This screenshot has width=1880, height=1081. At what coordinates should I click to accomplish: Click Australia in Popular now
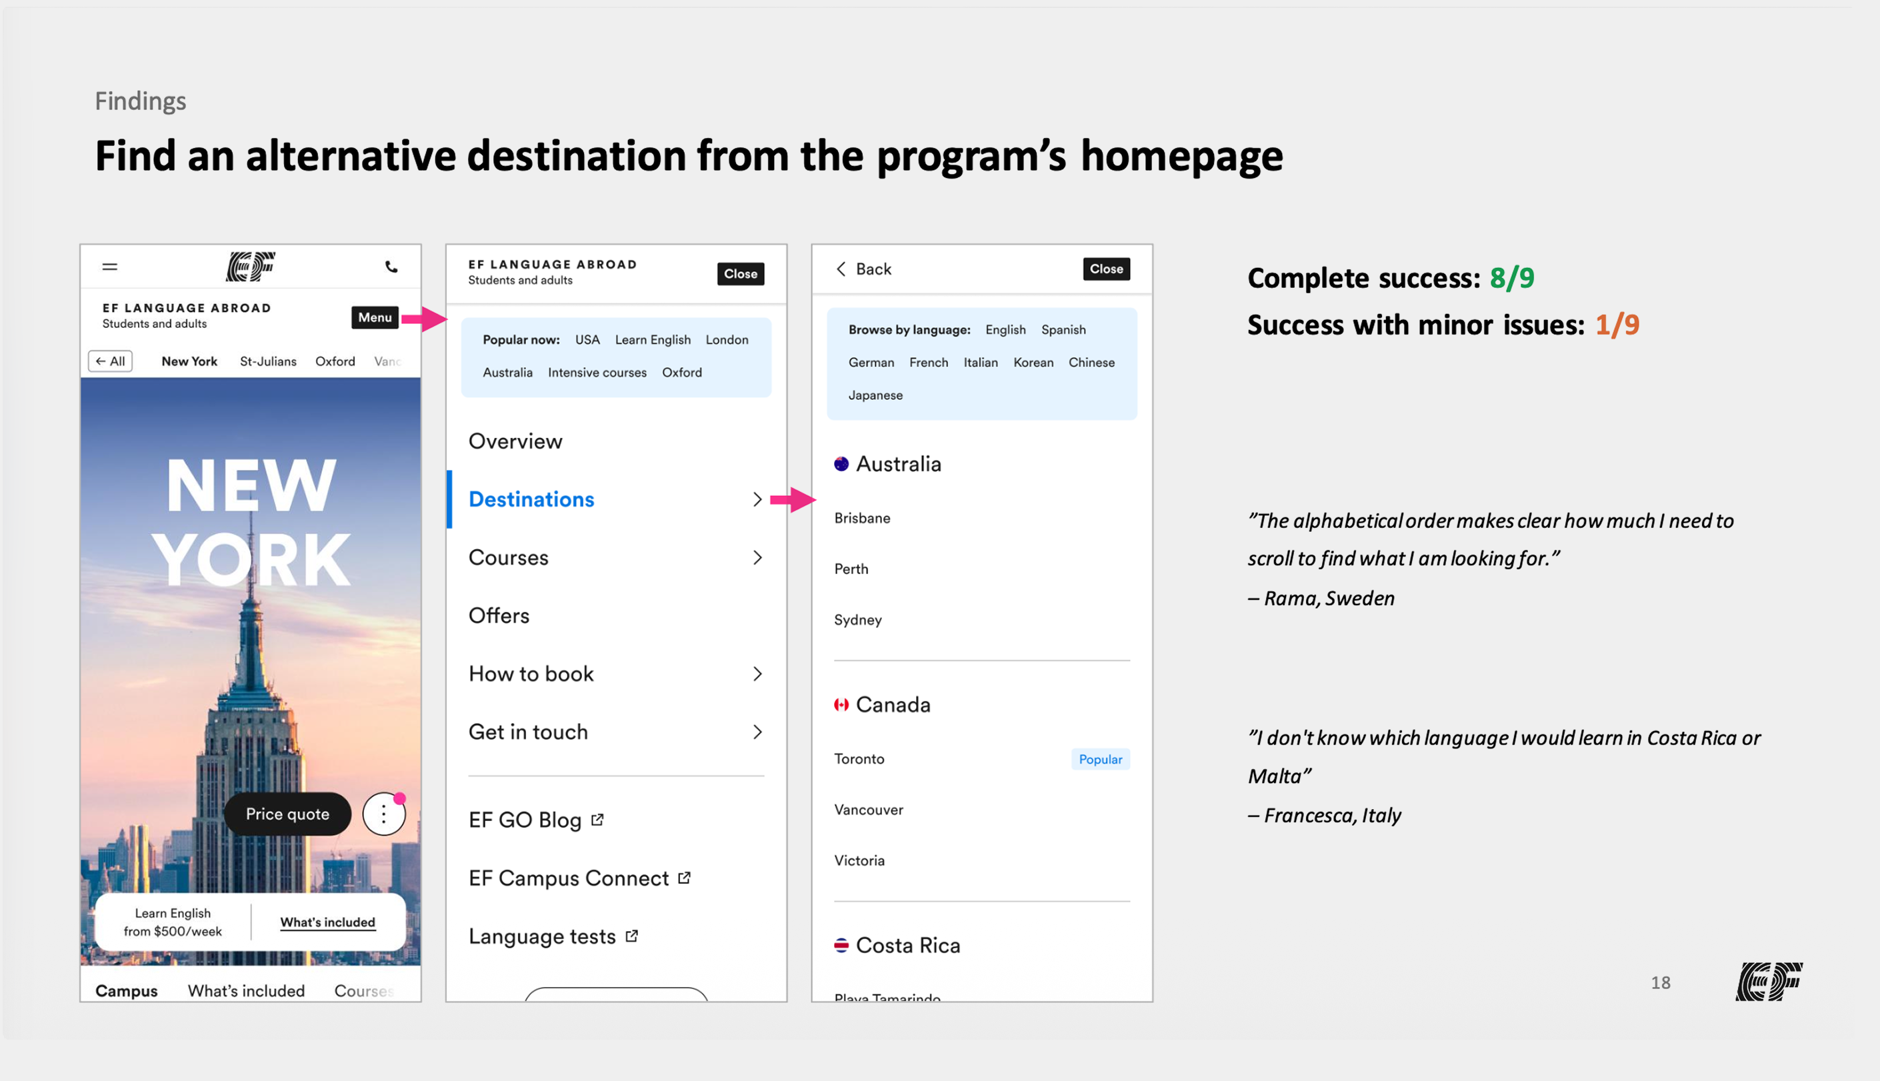(x=508, y=372)
